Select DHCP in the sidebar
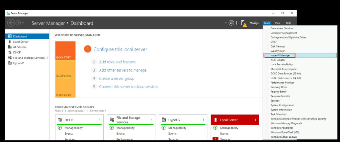This screenshot has width=340, height=142. coord(27,52)
